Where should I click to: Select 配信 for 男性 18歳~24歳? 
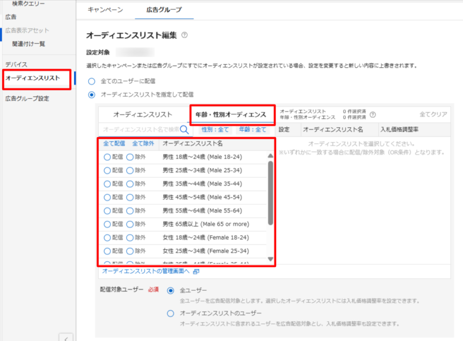(x=107, y=157)
